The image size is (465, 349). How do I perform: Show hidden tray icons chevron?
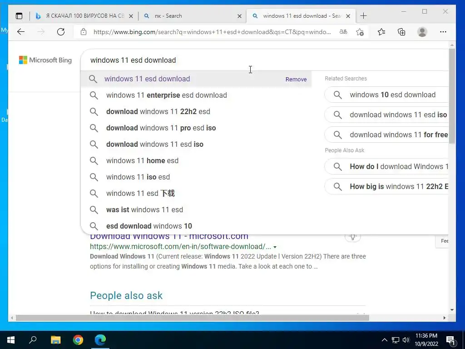point(384,340)
